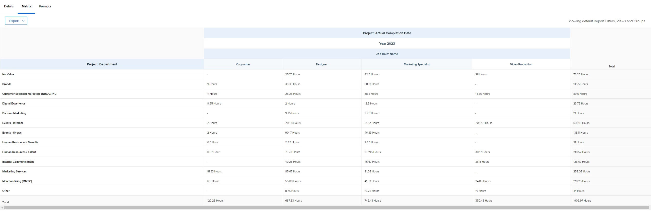Image resolution: width=651 pixels, height=211 pixels.
Task: Select the Marketing Services row label
Action: [15, 171]
